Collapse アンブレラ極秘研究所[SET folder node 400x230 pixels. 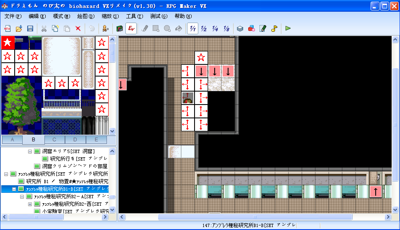click(x=6, y=174)
